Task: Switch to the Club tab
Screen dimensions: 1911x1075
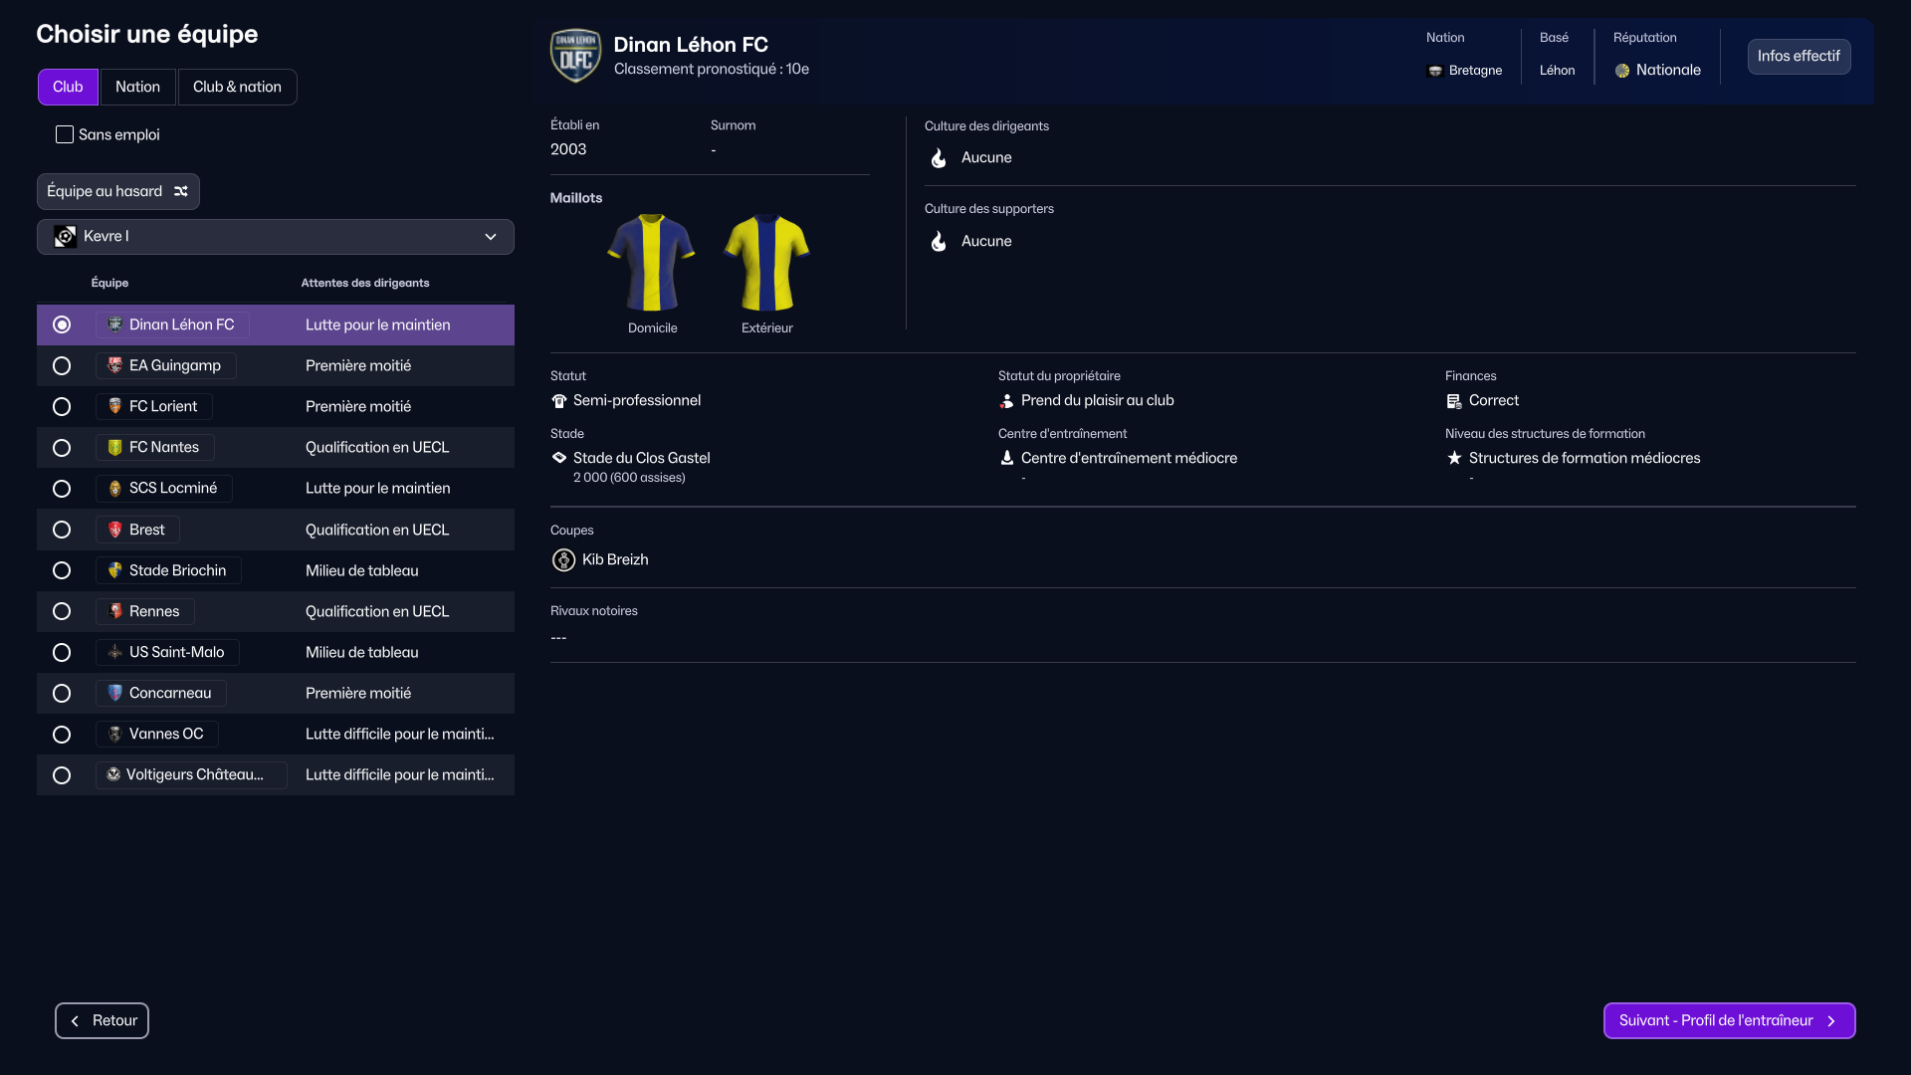Action: click(68, 87)
